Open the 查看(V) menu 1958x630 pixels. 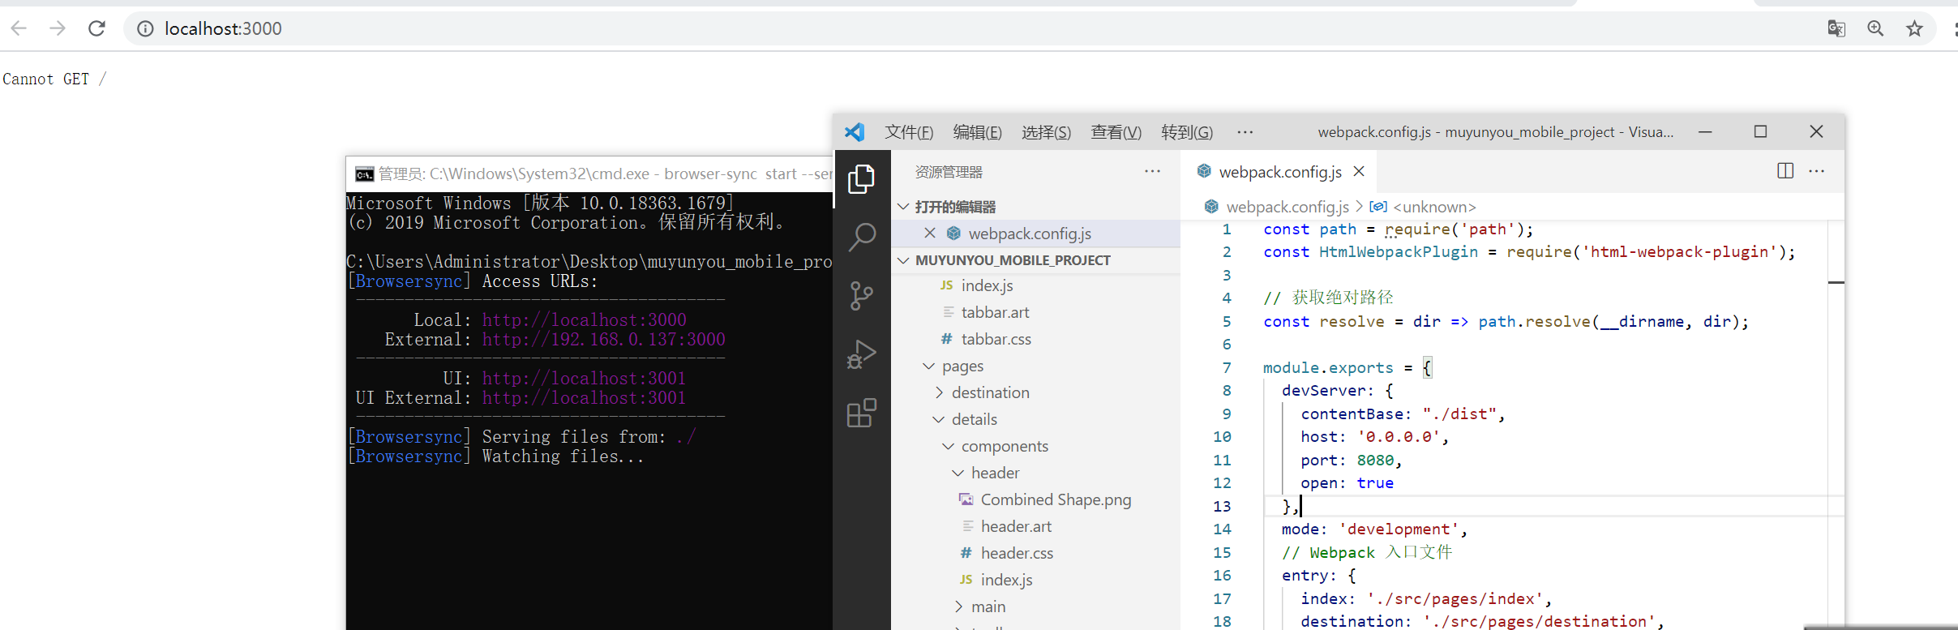click(1116, 132)
